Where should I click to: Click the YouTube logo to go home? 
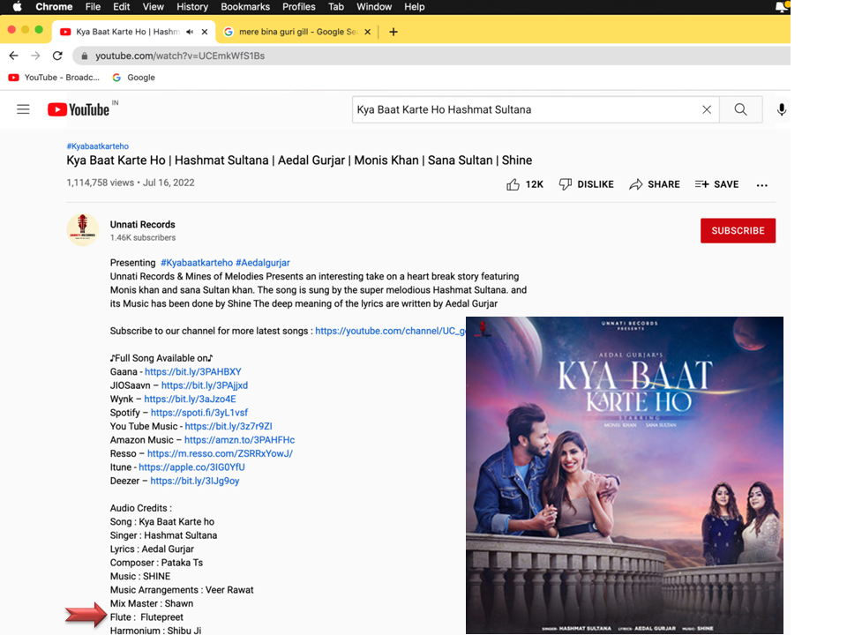tap(79, 109)
